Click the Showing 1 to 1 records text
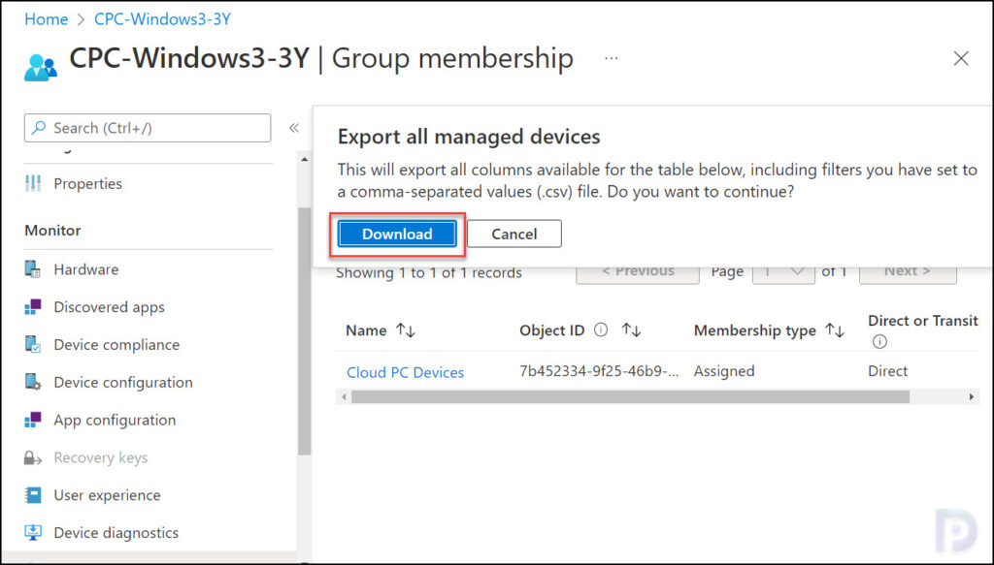Image resolution: width=994 pixels, height=565 pixels. pos(429,272)
